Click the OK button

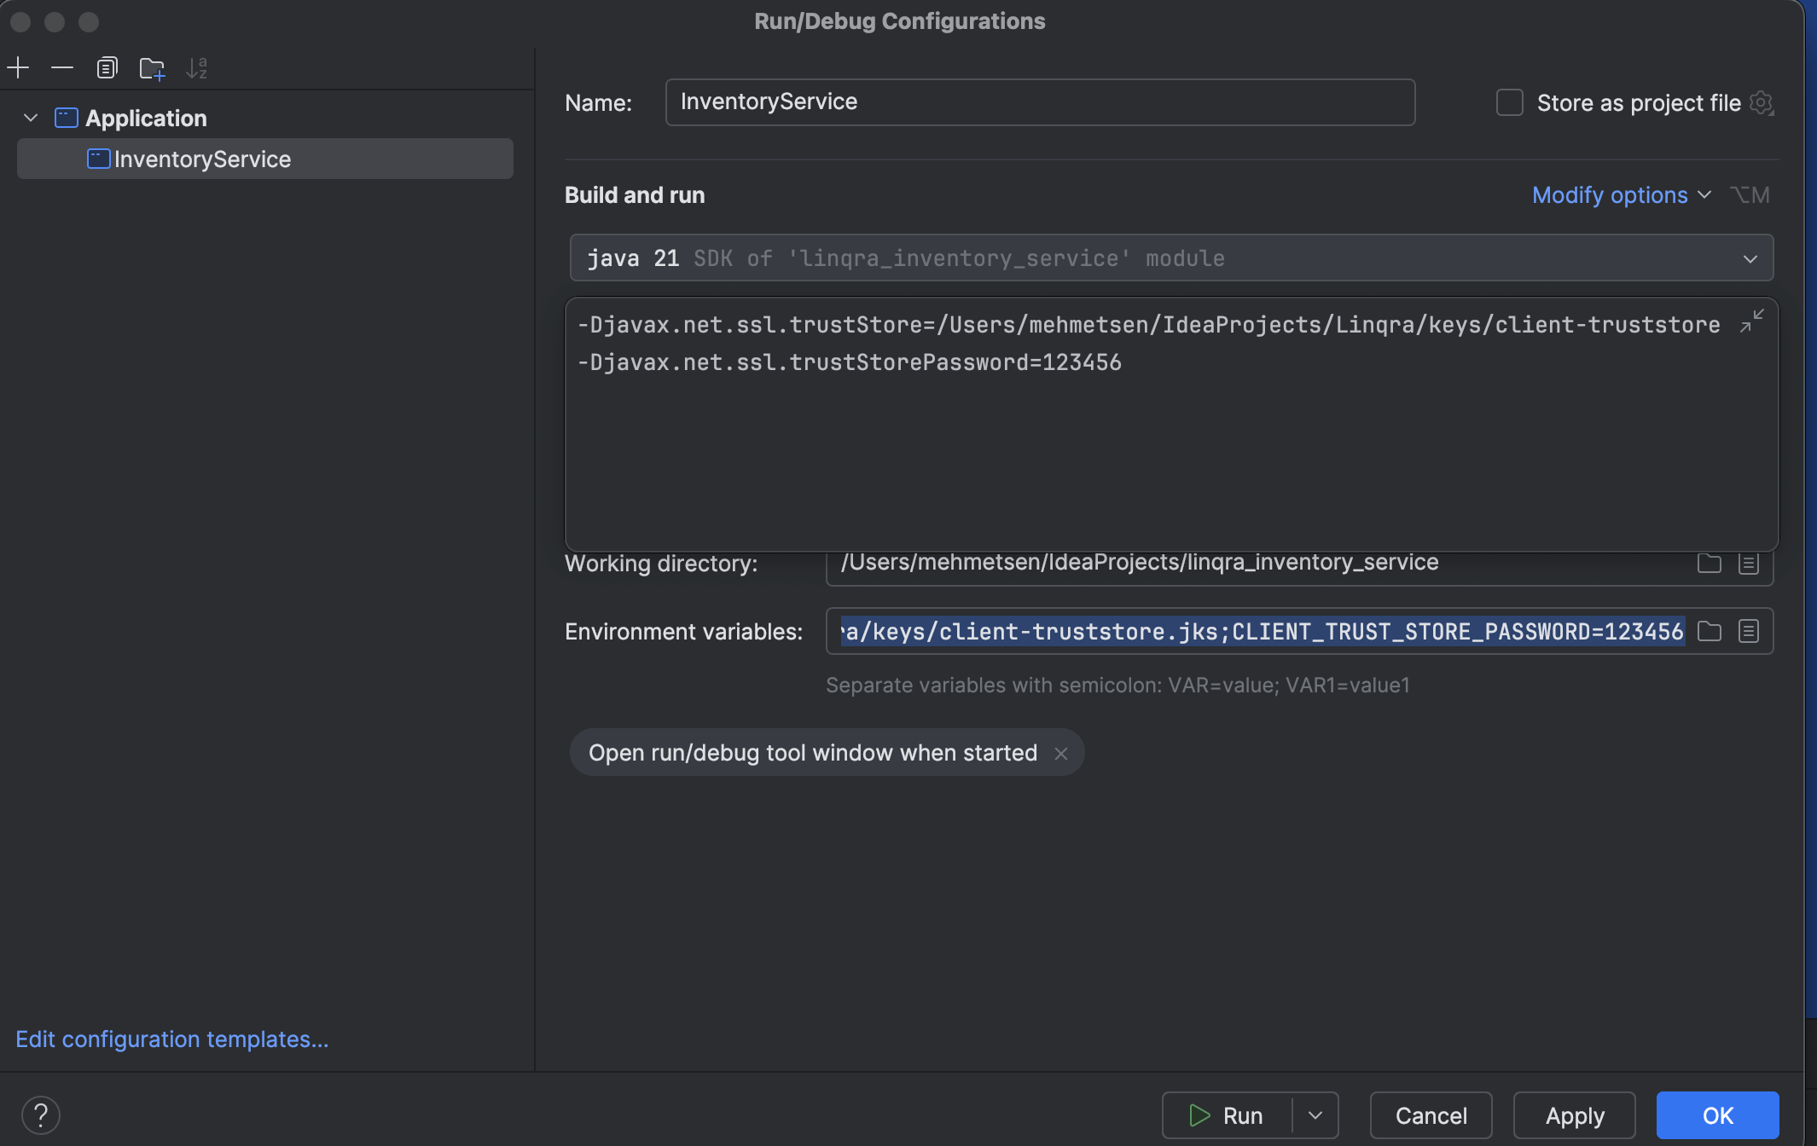[x=1717, y=1115]
